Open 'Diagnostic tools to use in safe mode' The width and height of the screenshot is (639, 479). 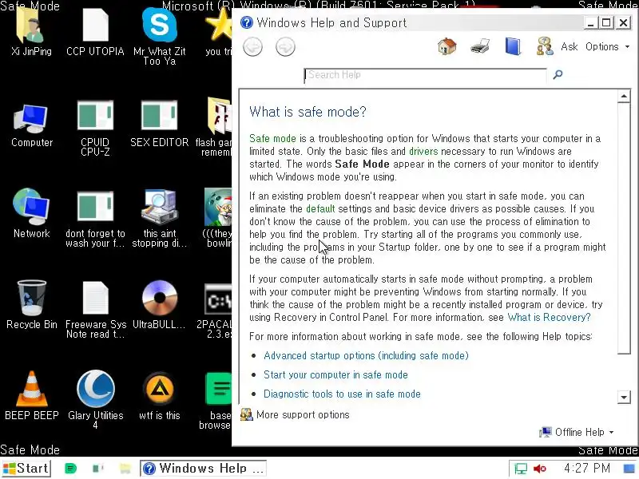(342, 394)
